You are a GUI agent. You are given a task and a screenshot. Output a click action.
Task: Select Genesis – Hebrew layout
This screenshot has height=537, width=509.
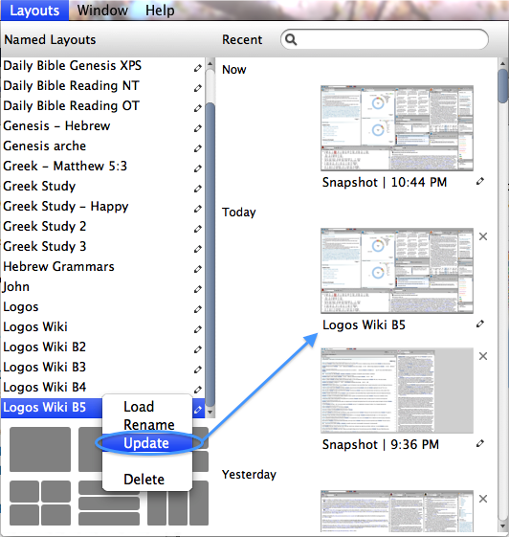click(x=102, y=125)
